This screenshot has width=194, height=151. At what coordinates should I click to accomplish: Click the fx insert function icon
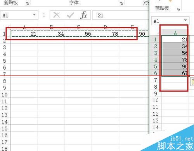coord(83,15)
